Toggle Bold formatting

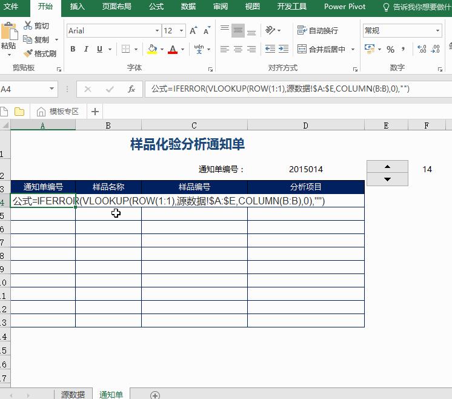coord(73,49)
